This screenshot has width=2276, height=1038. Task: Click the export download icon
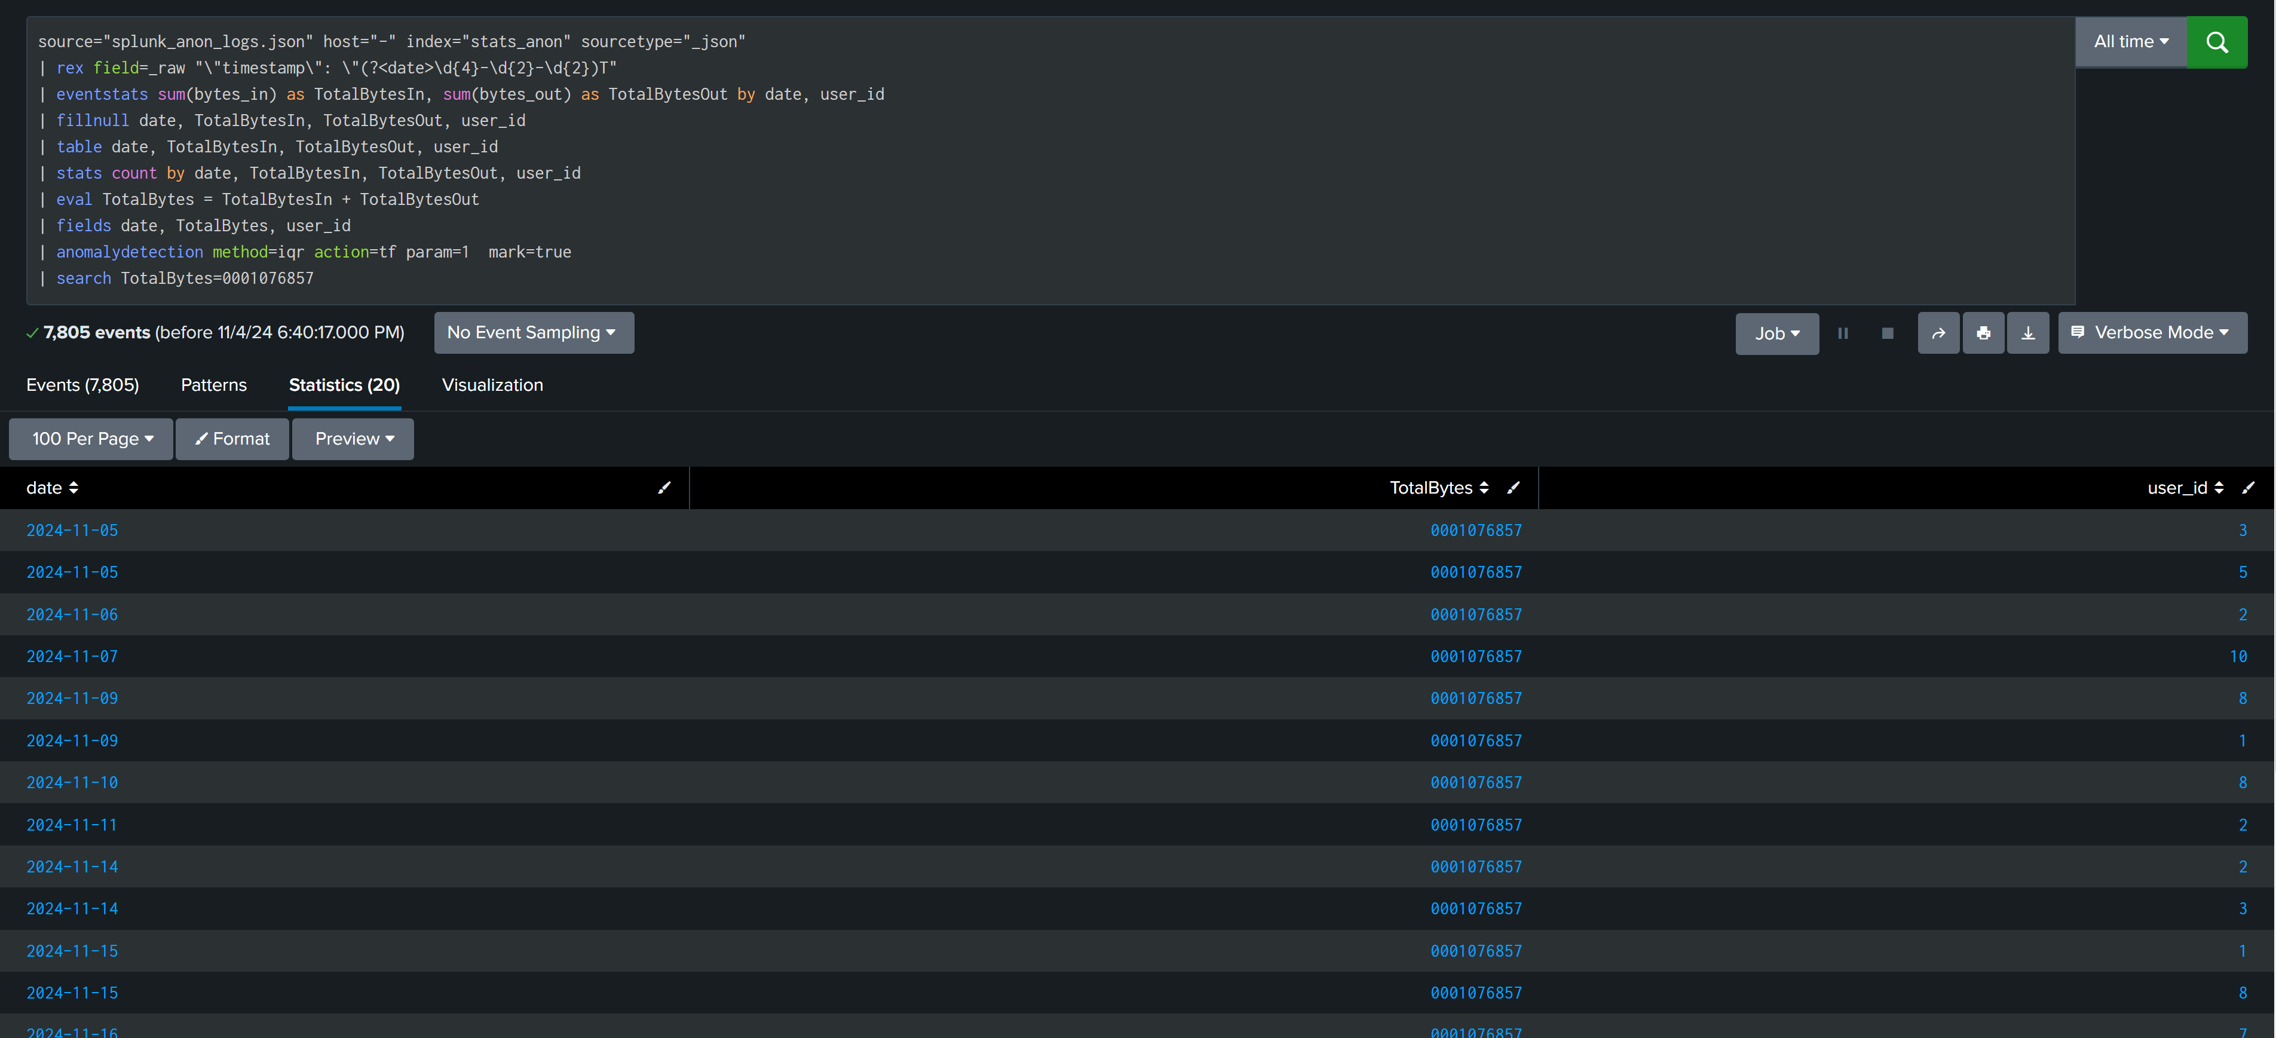click(2027, 333)
